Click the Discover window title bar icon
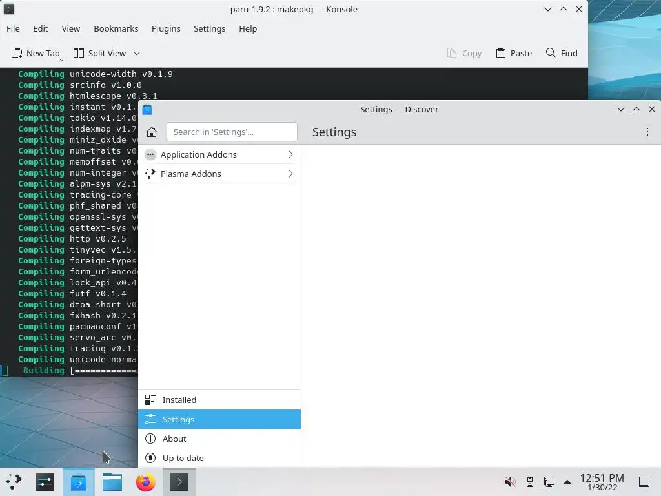The image size is (661, 496). coord(147,110)
